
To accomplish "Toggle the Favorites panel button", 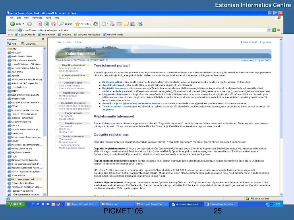I will (83, 24).
